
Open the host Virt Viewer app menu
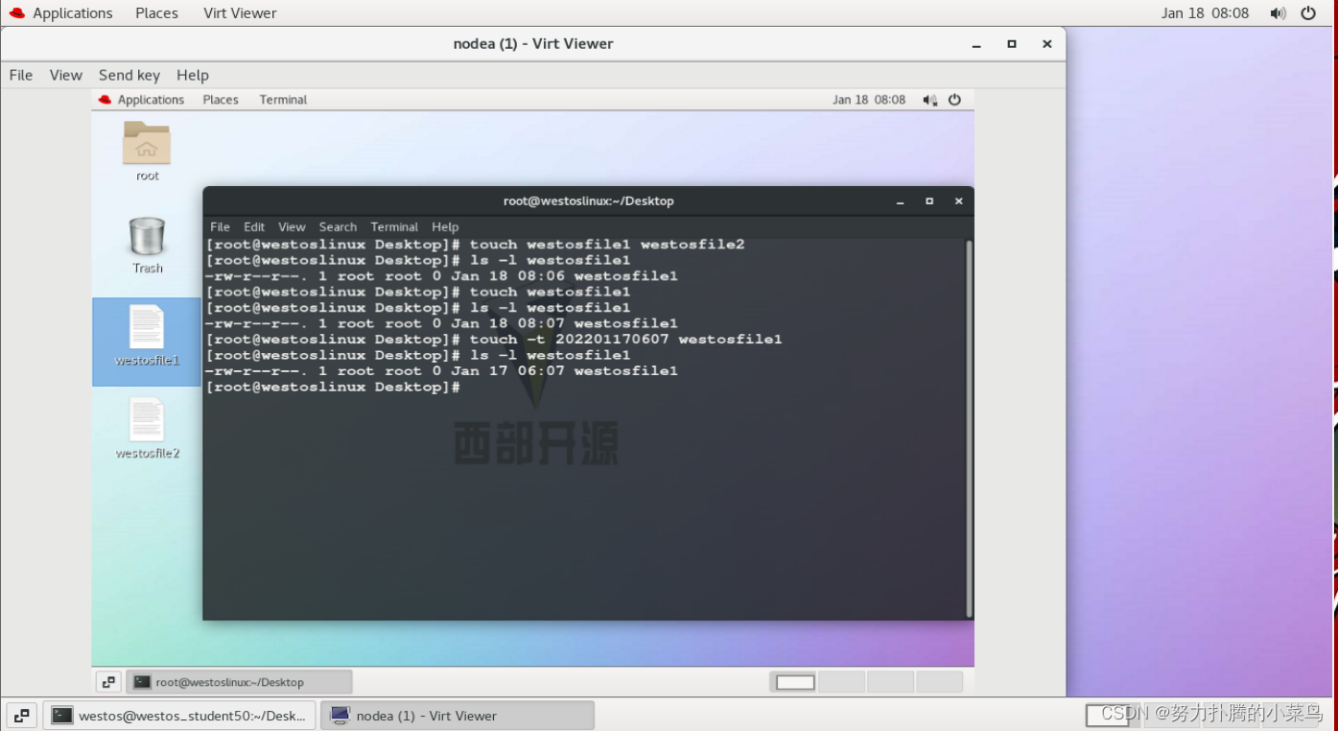tap(240, 13)
